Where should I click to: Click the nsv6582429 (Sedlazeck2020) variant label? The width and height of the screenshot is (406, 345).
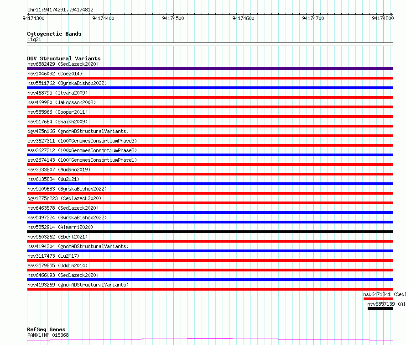[x=63, y=64]
